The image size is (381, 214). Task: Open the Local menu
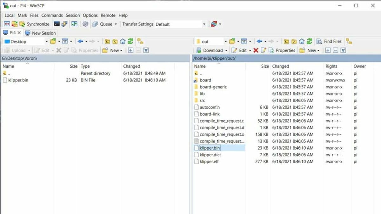(x=10, y=15)
